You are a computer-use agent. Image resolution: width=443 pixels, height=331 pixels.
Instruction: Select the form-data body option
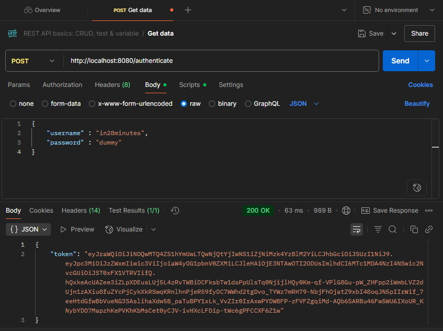click(61, 104)
